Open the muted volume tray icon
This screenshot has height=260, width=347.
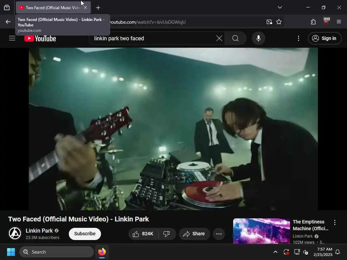[x=306, y=252]
